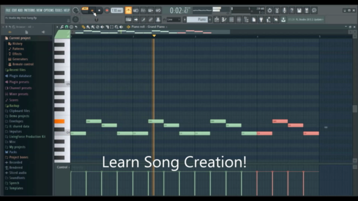This screenshot has width=358, height=201.
Task: Open the tempo tapper icon
Action: pyautogui.click(x=268, y=20)
